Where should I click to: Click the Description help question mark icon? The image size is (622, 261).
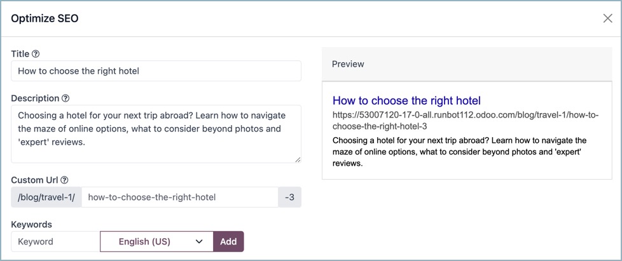pyautogui.click(x=66, y=98)
